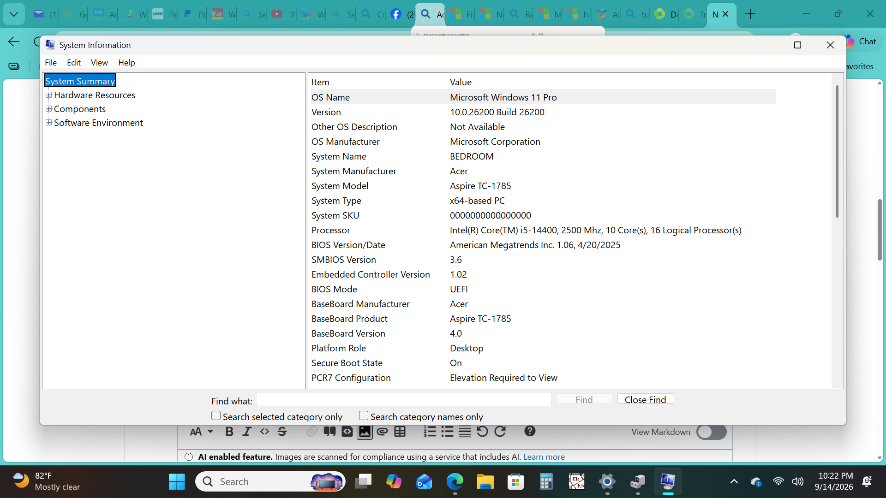Select the 'BIOS Mode' row
This screenshot has width=886, height=498.
pyautogui.click(x=543, y=289)
